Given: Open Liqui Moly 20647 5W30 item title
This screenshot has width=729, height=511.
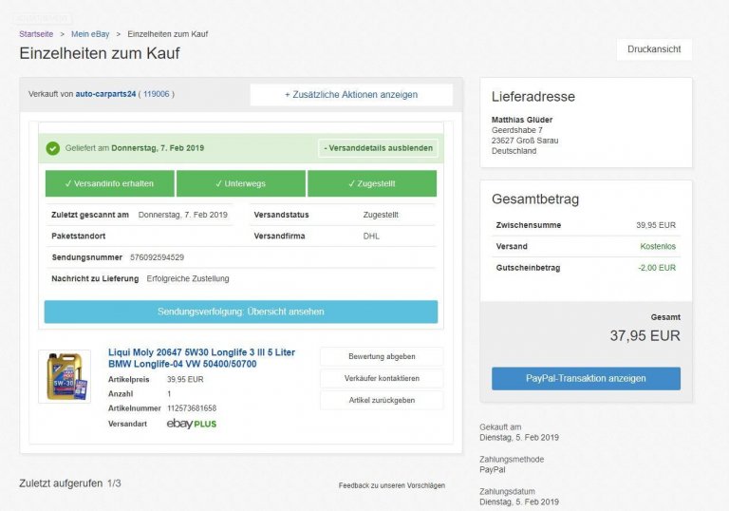Looking at the screenshot, I should point(202,358).
